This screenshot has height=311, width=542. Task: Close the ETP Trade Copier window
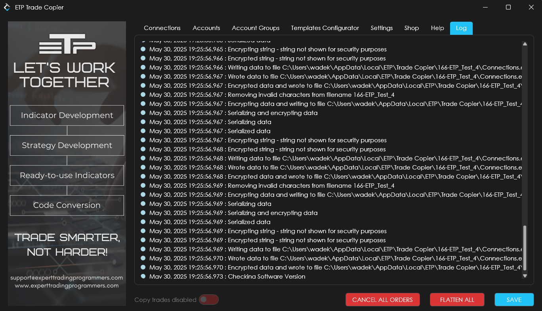coord(531,7)
